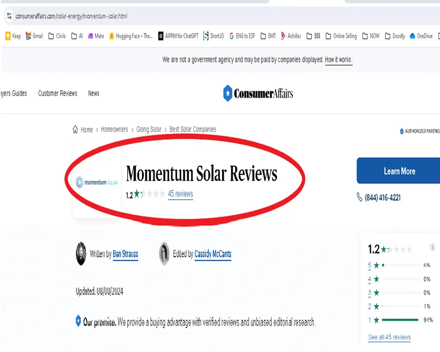Open the AIPRM for ChatGPT bookmark

coord(178,36)
